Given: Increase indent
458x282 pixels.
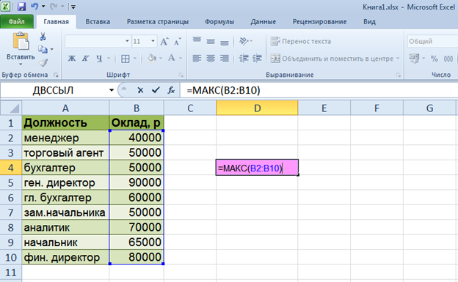Looking at the screenshot, I should coord(258,59).
